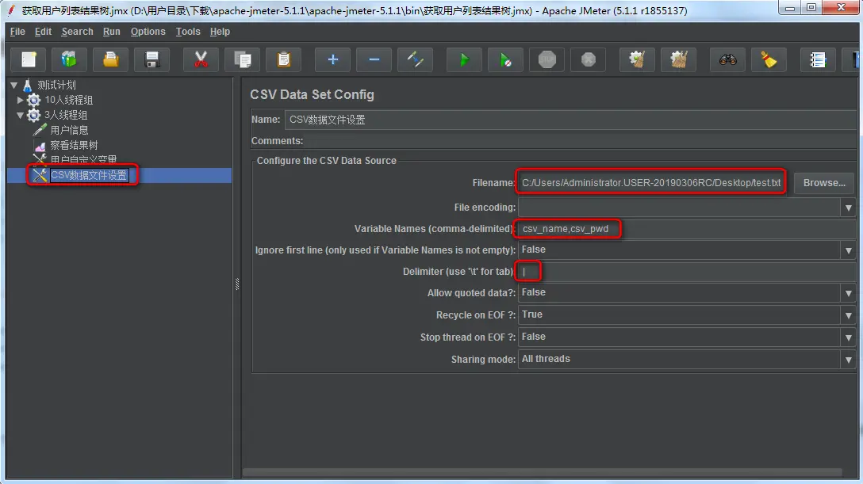Click the gear icon of 10人线程组
The image size is (863, 484).
[x=34, y=100]
